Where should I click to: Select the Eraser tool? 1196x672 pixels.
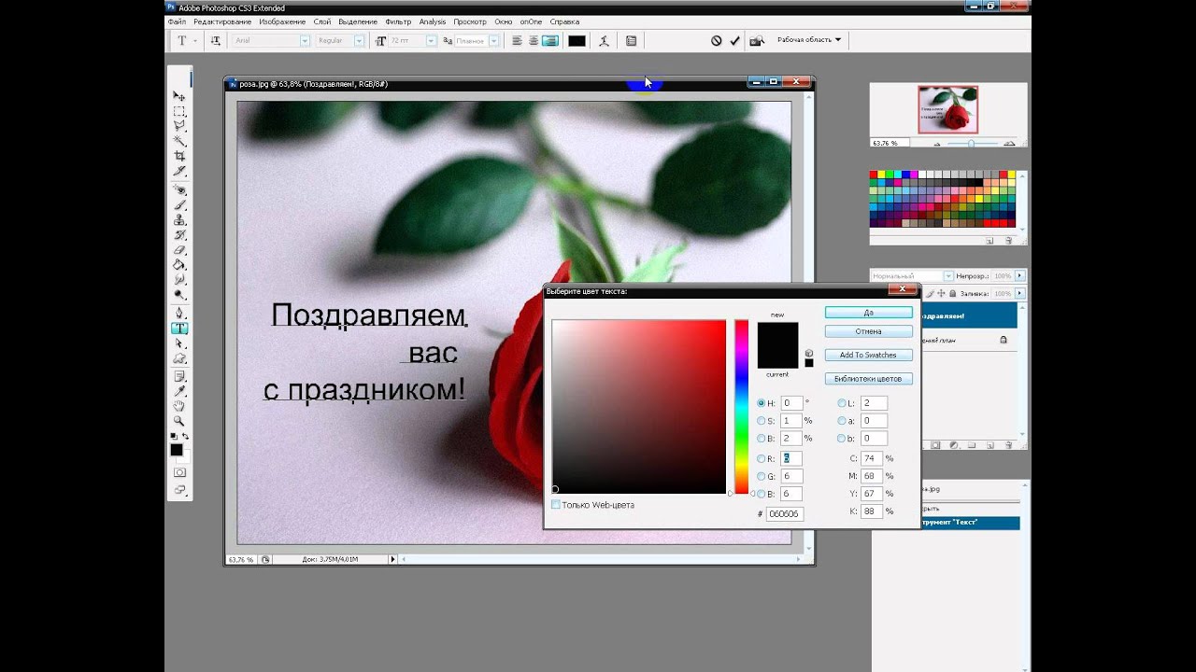178,250
